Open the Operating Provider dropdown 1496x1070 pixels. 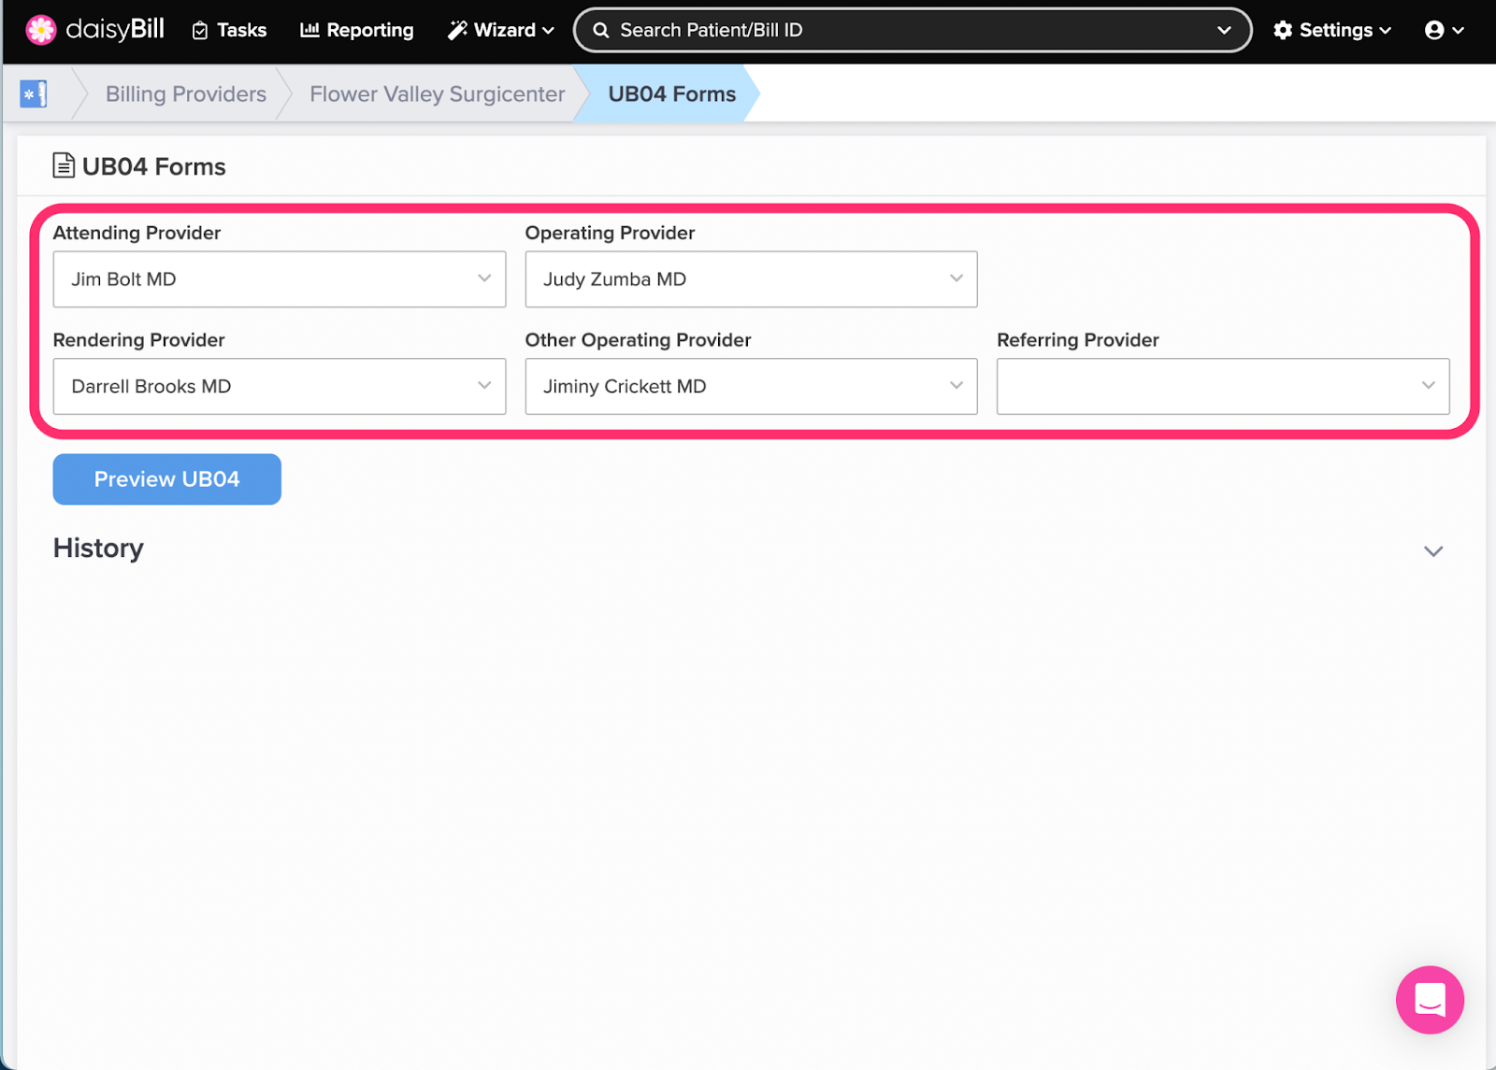(x=751, y=279)
